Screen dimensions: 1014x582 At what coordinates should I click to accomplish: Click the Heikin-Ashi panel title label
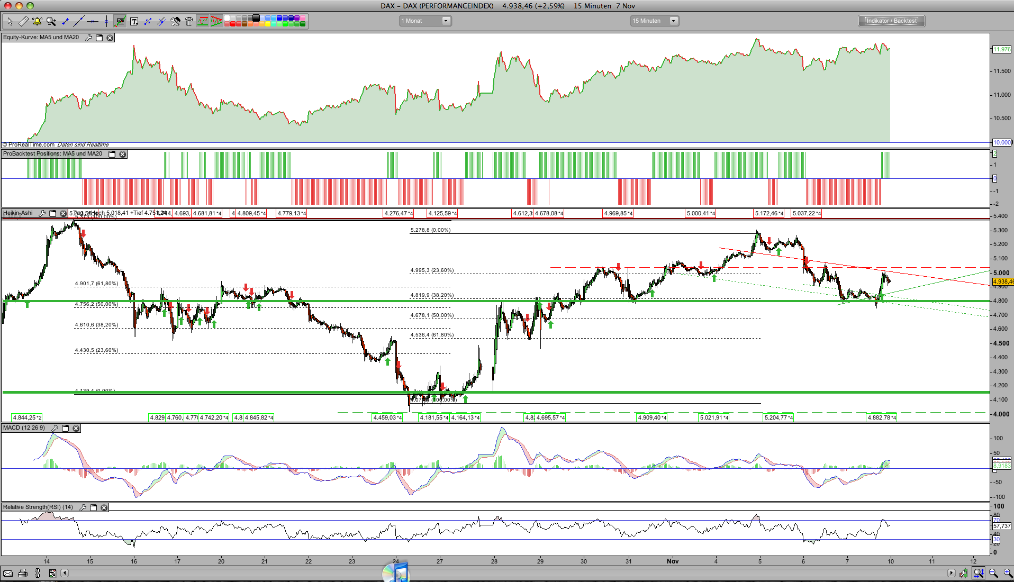18,213
